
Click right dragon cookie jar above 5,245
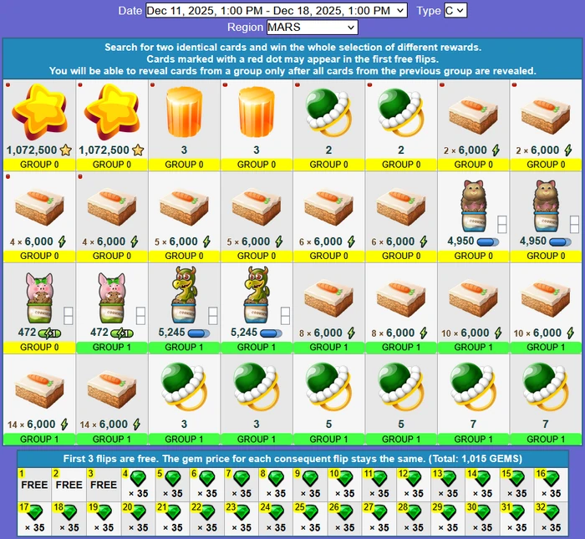coord(257,295)
